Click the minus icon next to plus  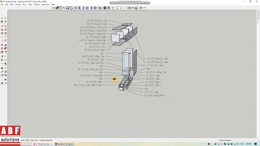tap(125, 8)
